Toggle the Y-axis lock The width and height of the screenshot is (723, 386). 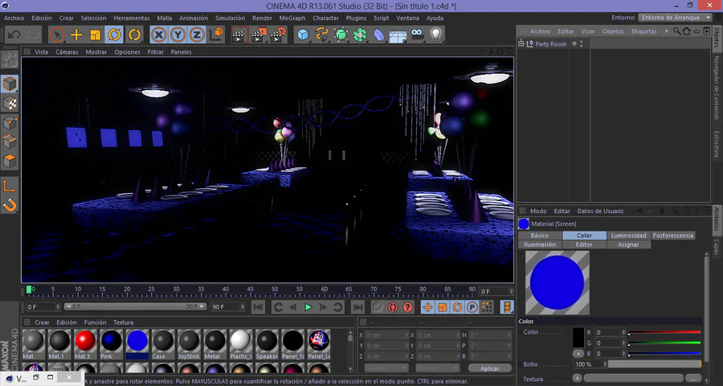[x=178, y=35]
